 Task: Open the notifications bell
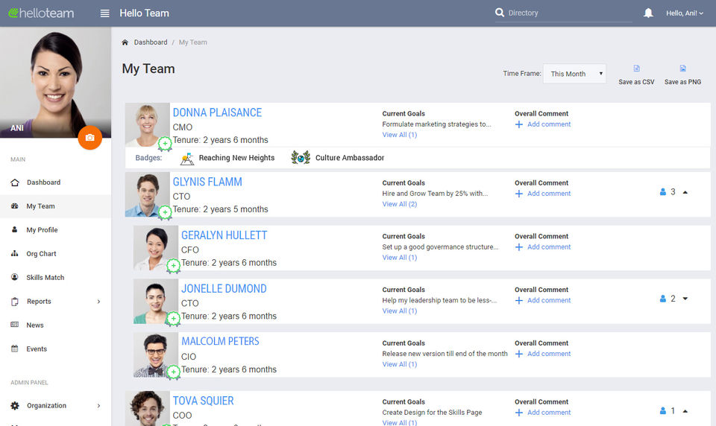tap(648, 13)
